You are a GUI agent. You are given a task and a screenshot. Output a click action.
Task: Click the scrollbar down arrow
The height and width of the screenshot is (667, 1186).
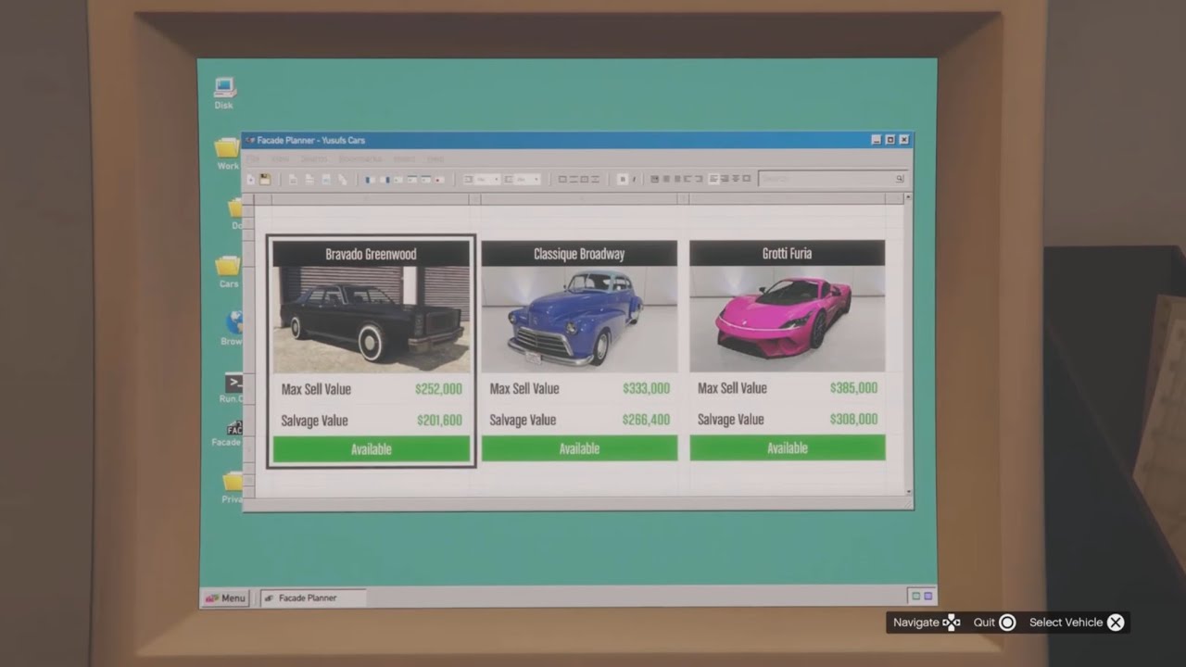[x=908, y=491]
